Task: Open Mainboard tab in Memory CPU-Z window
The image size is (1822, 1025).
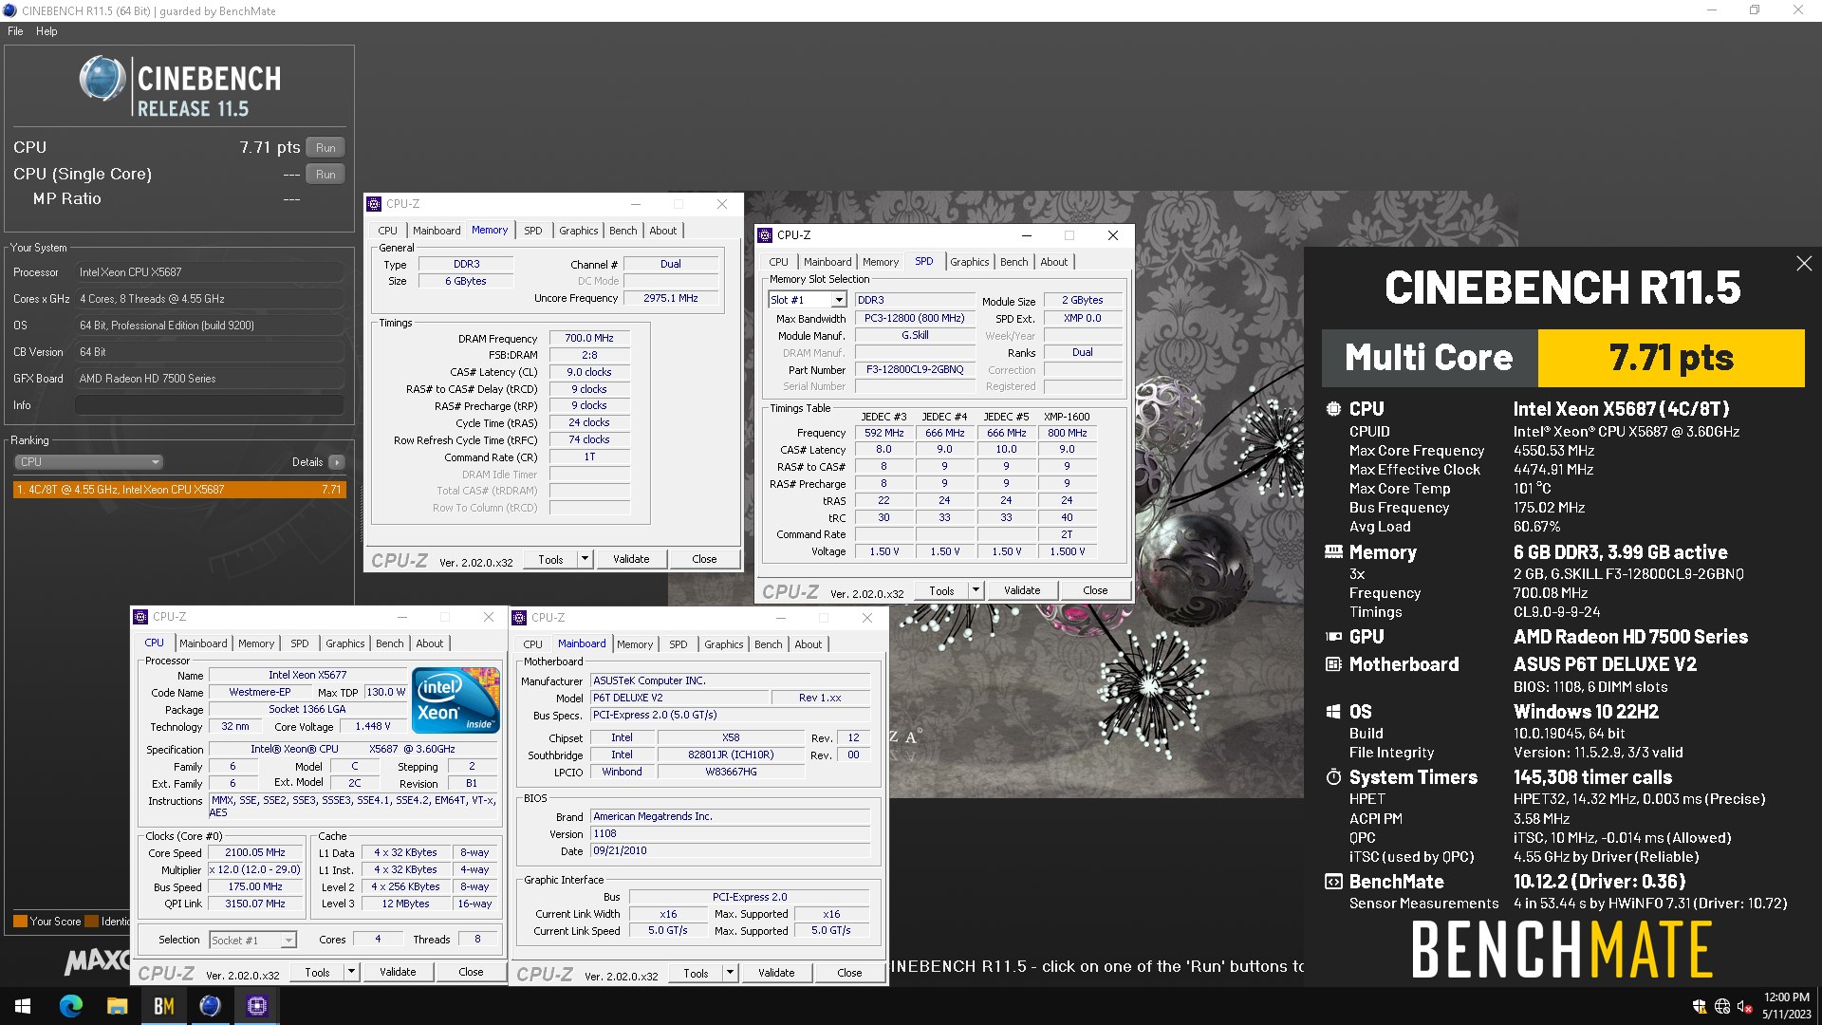Action: pyautogui.click(x=437, y=231)
